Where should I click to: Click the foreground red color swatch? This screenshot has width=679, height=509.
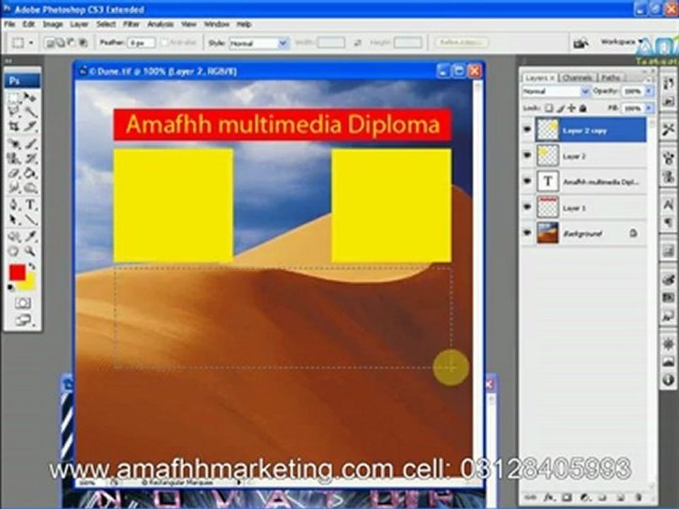click(x=17, y=273)
